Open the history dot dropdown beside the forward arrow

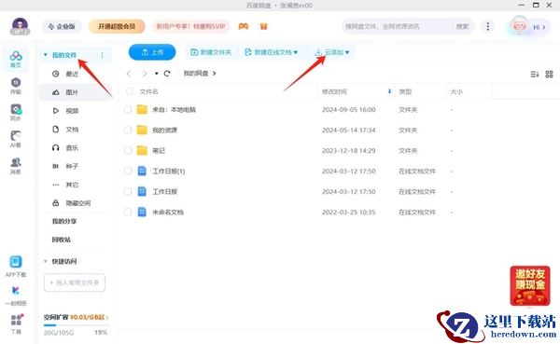157,74
